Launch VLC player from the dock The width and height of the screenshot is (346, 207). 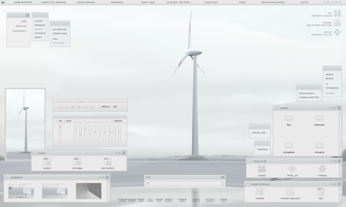[150, 200]
